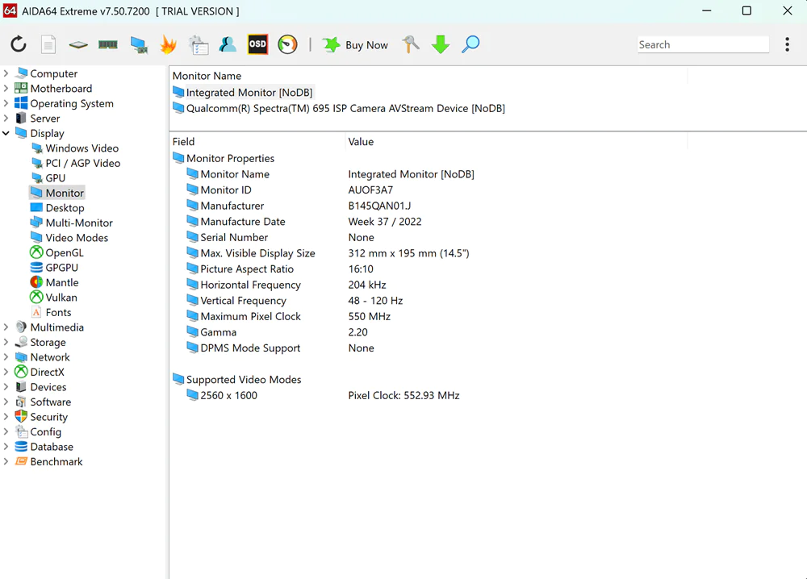Click the Config tree icon
The height and width of the screenshot is (579, 807).
click(21, 431)
